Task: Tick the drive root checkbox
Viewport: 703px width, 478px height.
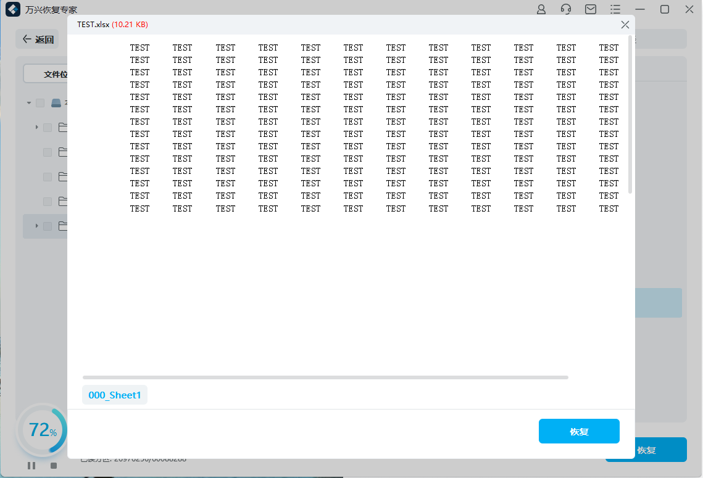Action: click(40, 103)
